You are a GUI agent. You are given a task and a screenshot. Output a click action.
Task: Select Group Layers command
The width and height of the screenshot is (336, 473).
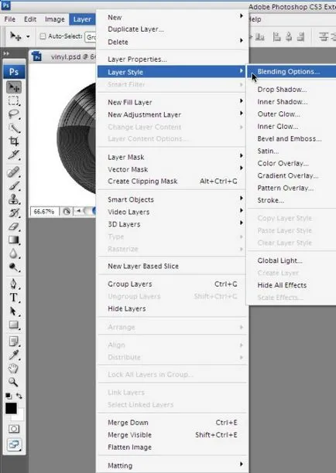[x=173, y=284]
